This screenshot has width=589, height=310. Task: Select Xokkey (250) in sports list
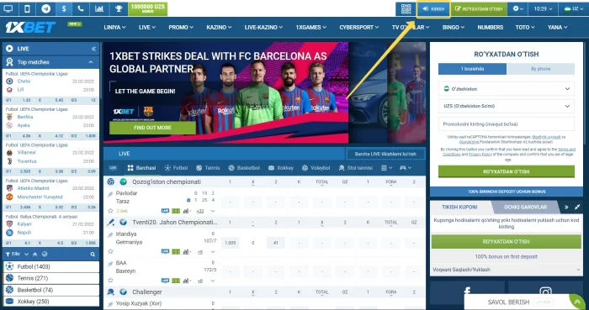coord(51,302)
